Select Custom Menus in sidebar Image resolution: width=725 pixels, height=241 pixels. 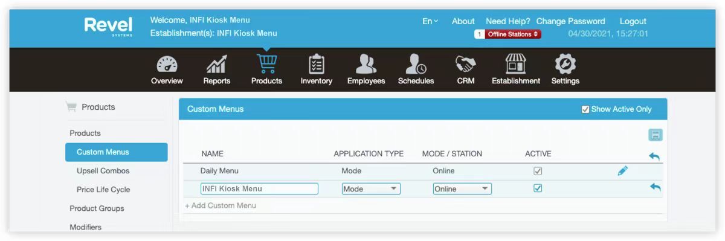click(117, 152)
